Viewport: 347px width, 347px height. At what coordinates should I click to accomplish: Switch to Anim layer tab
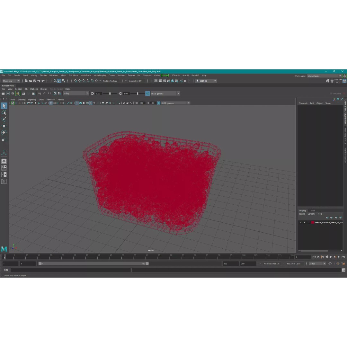(313, 210)
